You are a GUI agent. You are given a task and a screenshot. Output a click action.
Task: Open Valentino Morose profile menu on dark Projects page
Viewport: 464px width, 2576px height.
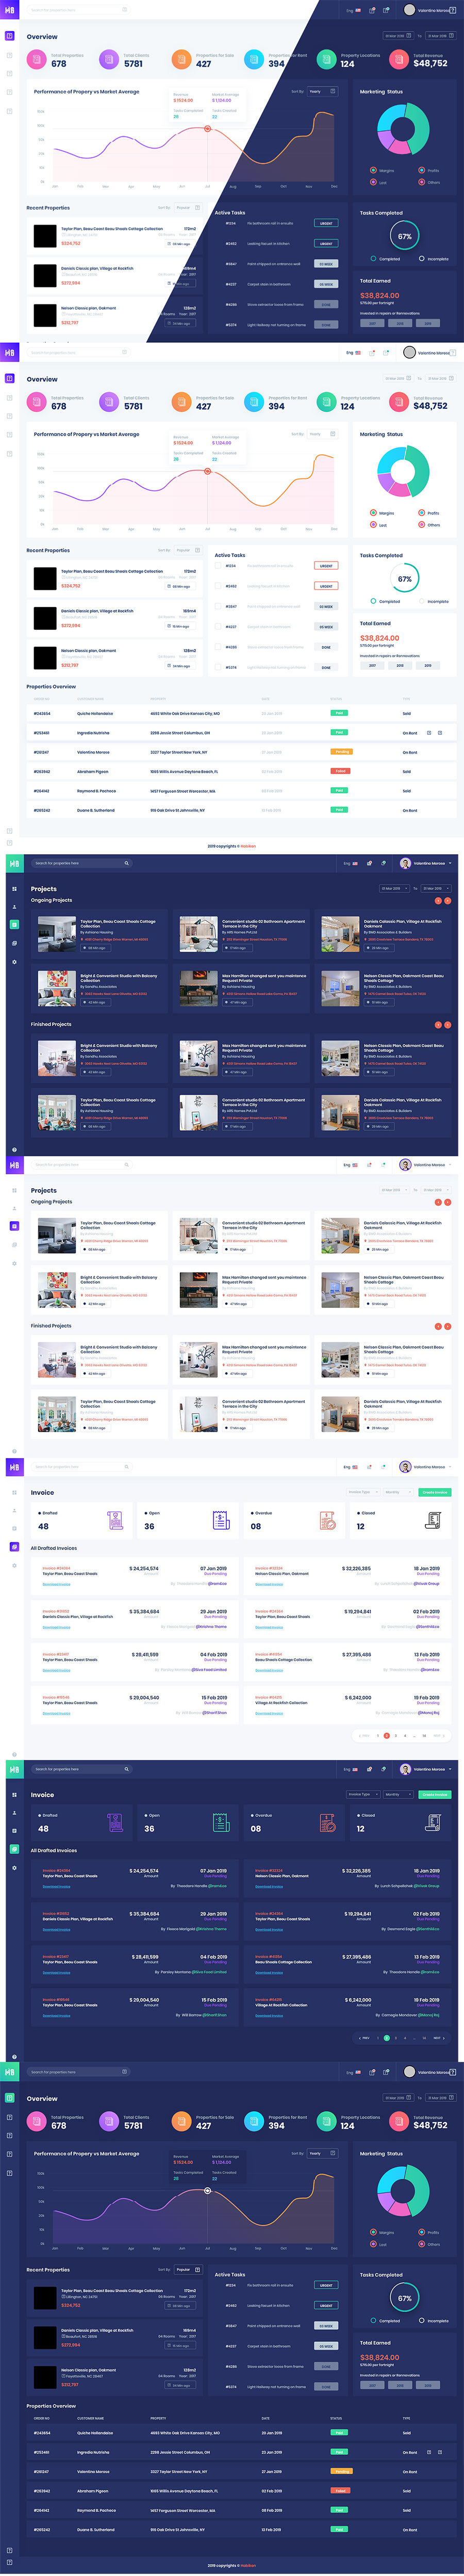424,863
